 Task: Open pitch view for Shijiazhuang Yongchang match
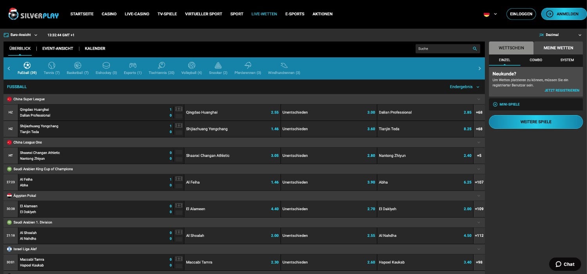click(x=179, y=125)
